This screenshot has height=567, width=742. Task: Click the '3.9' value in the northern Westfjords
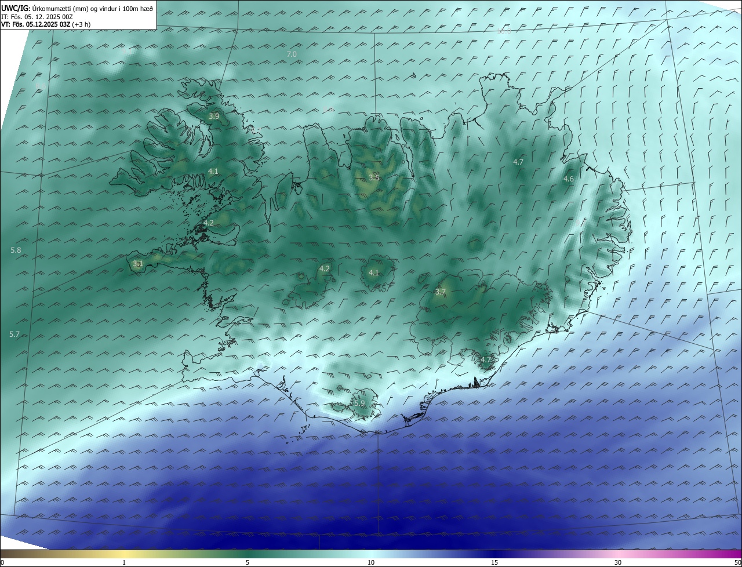coord(214,117)
